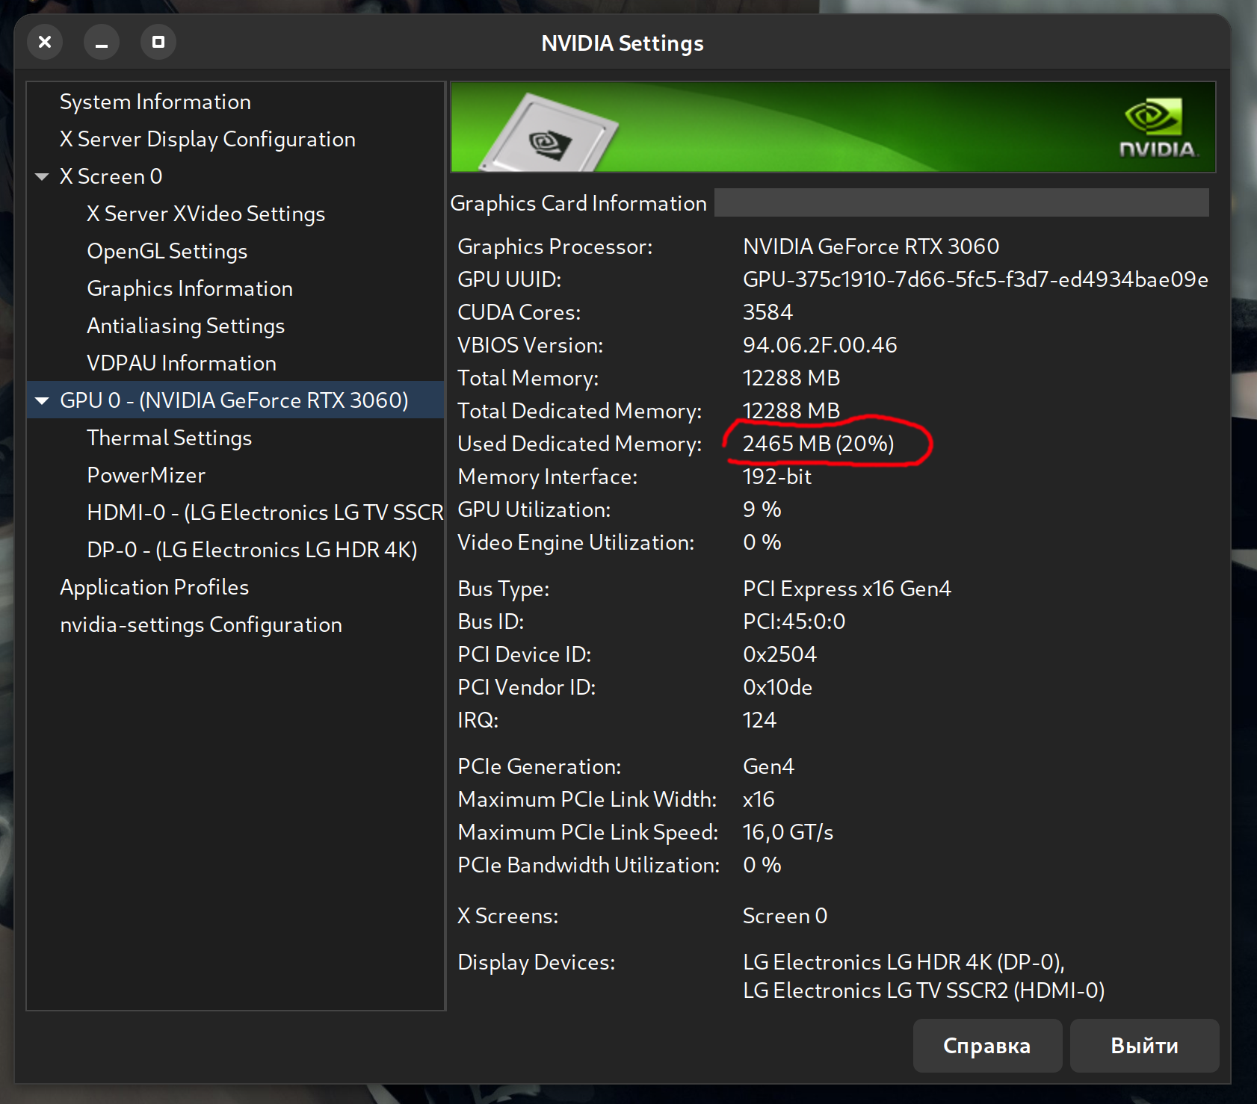This screenshot has height=1104, width=1257.
Task: Open Thermal Settings
Action: 170,438
